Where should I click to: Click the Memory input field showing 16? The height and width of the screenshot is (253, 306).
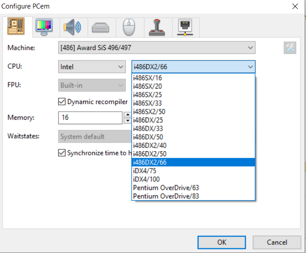tap(90, 118)
